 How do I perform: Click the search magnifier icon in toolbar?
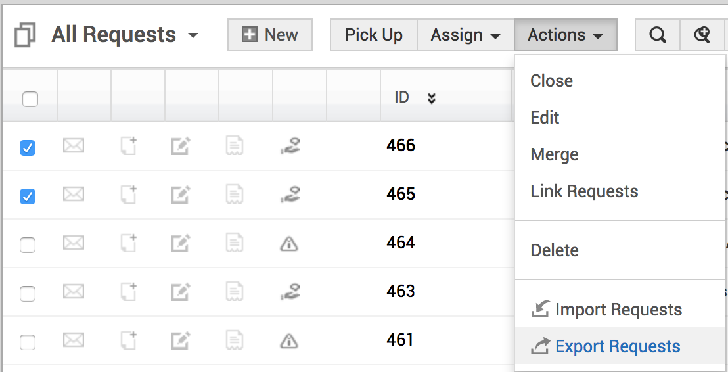coord(657,35)
